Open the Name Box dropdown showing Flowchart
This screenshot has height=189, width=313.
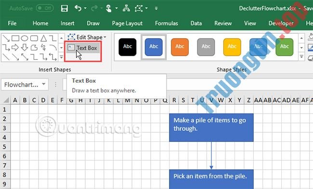coord(44,84)
